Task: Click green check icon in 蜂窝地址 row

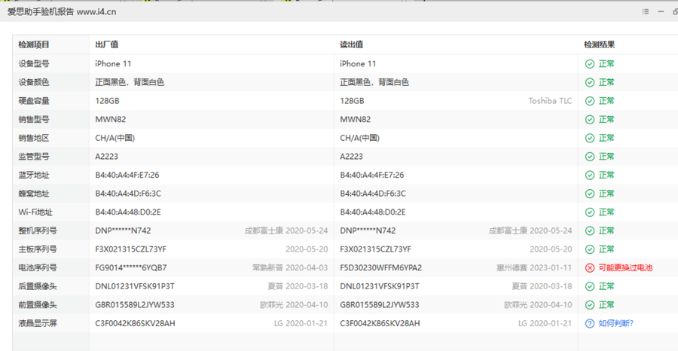Action: [x=589, y=194]
